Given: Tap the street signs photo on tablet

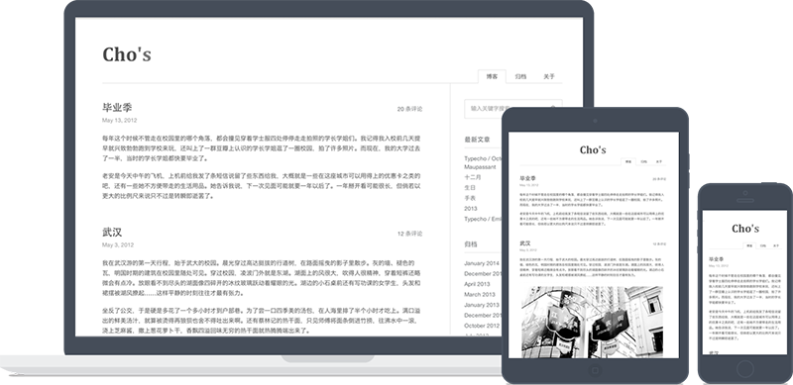Looking at the screenshot, I should click(592, 322).
